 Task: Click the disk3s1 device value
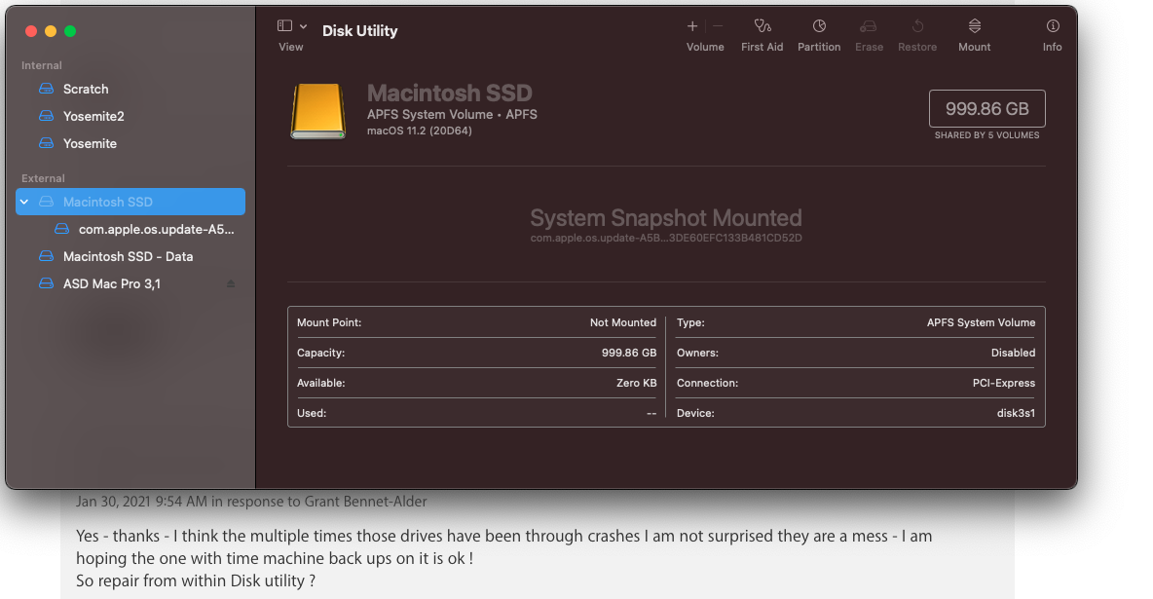pos(1016,413)
